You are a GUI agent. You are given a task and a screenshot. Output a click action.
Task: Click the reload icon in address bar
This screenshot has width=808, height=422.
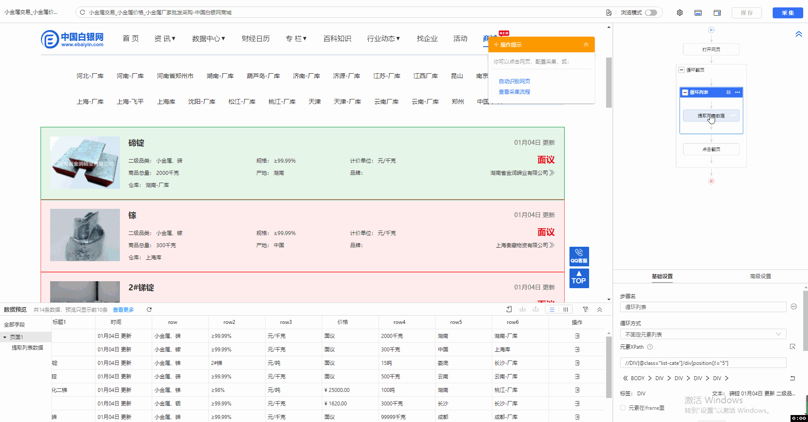coord(82,13)
